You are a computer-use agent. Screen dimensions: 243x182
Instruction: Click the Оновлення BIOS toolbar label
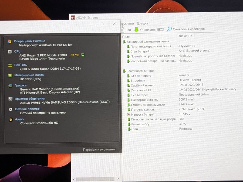tap(152, 30)
